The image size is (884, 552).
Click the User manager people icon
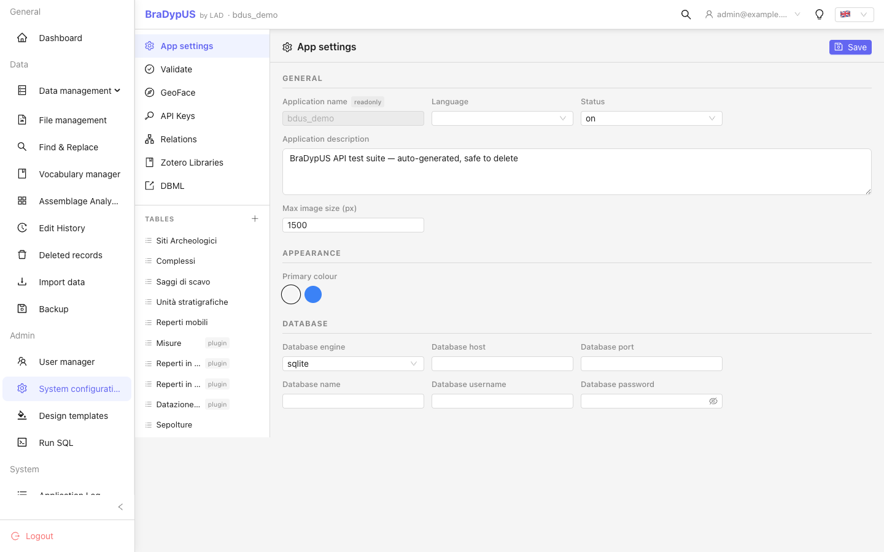click(x=22, y=362)
